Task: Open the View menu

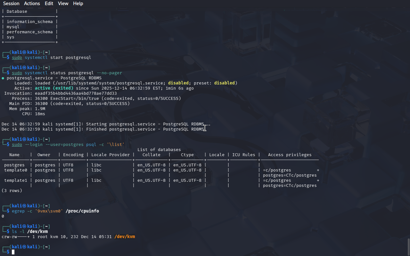Action: 63,4
